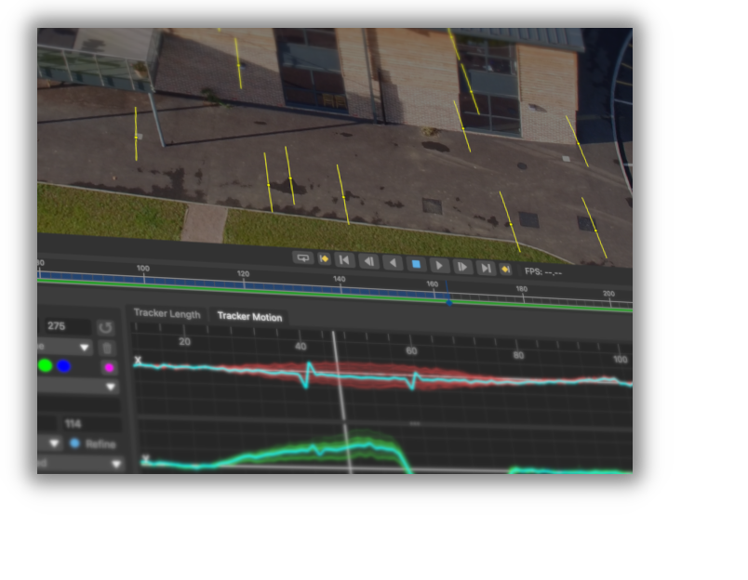This screenshot has height=580, width=748.
Task: Pick the green color swatch
Action: (x=45, y=366)
